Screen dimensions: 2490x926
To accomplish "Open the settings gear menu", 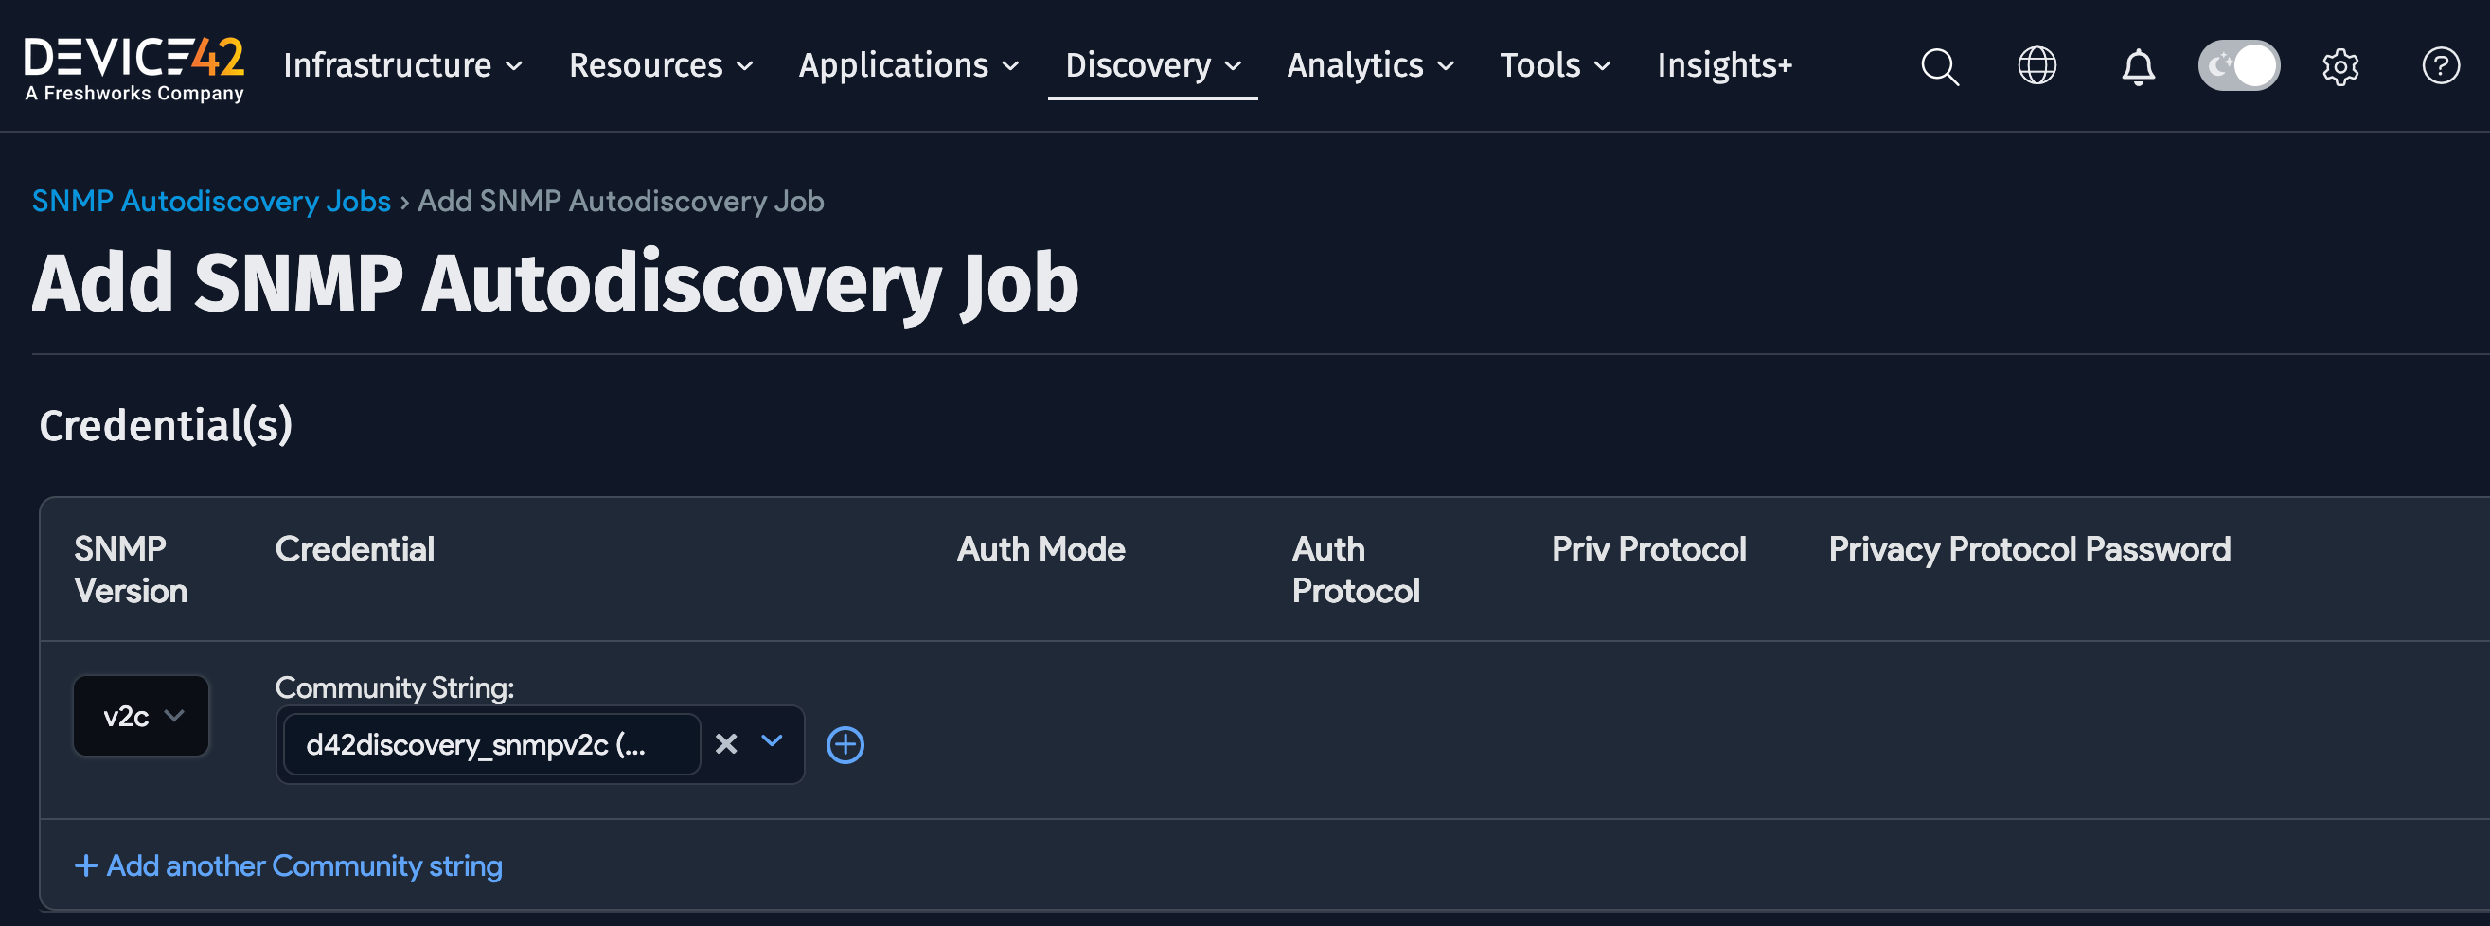I will (2341, 65).
